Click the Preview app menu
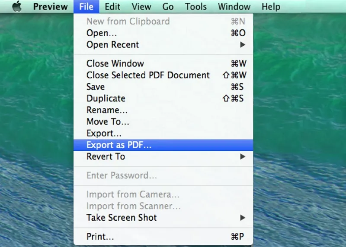346x247 pixels. point(50,6)
